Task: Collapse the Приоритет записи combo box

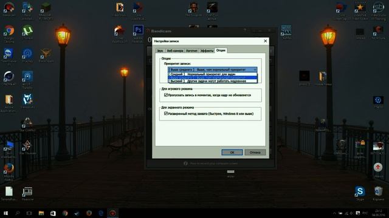Action: coord(212,70)
